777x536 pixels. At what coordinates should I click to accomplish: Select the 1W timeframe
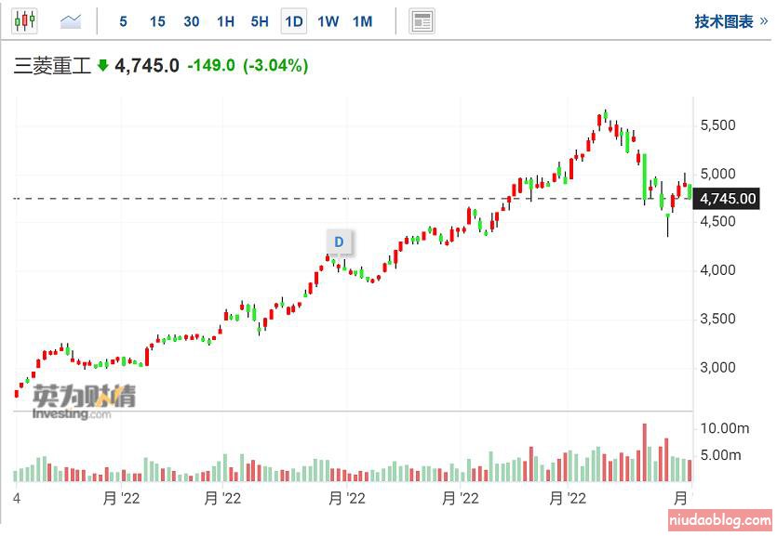tap(328, 21)
